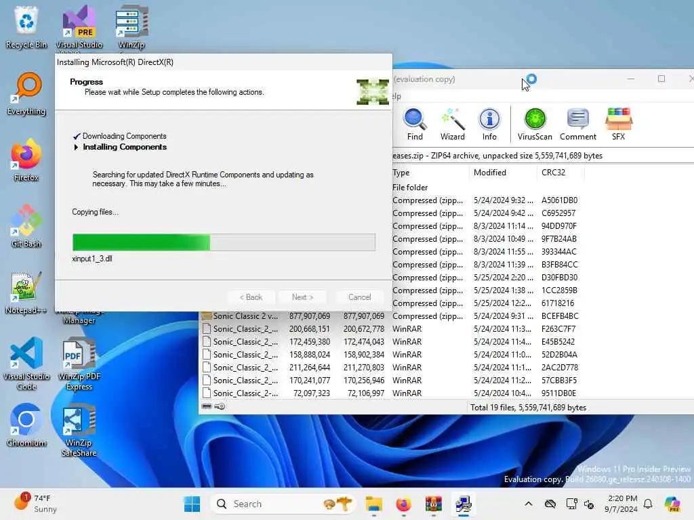This screenshot has width=694, height=520.
Task: Open the Recycle Bin desktop icon
Action: coord(26,26)
